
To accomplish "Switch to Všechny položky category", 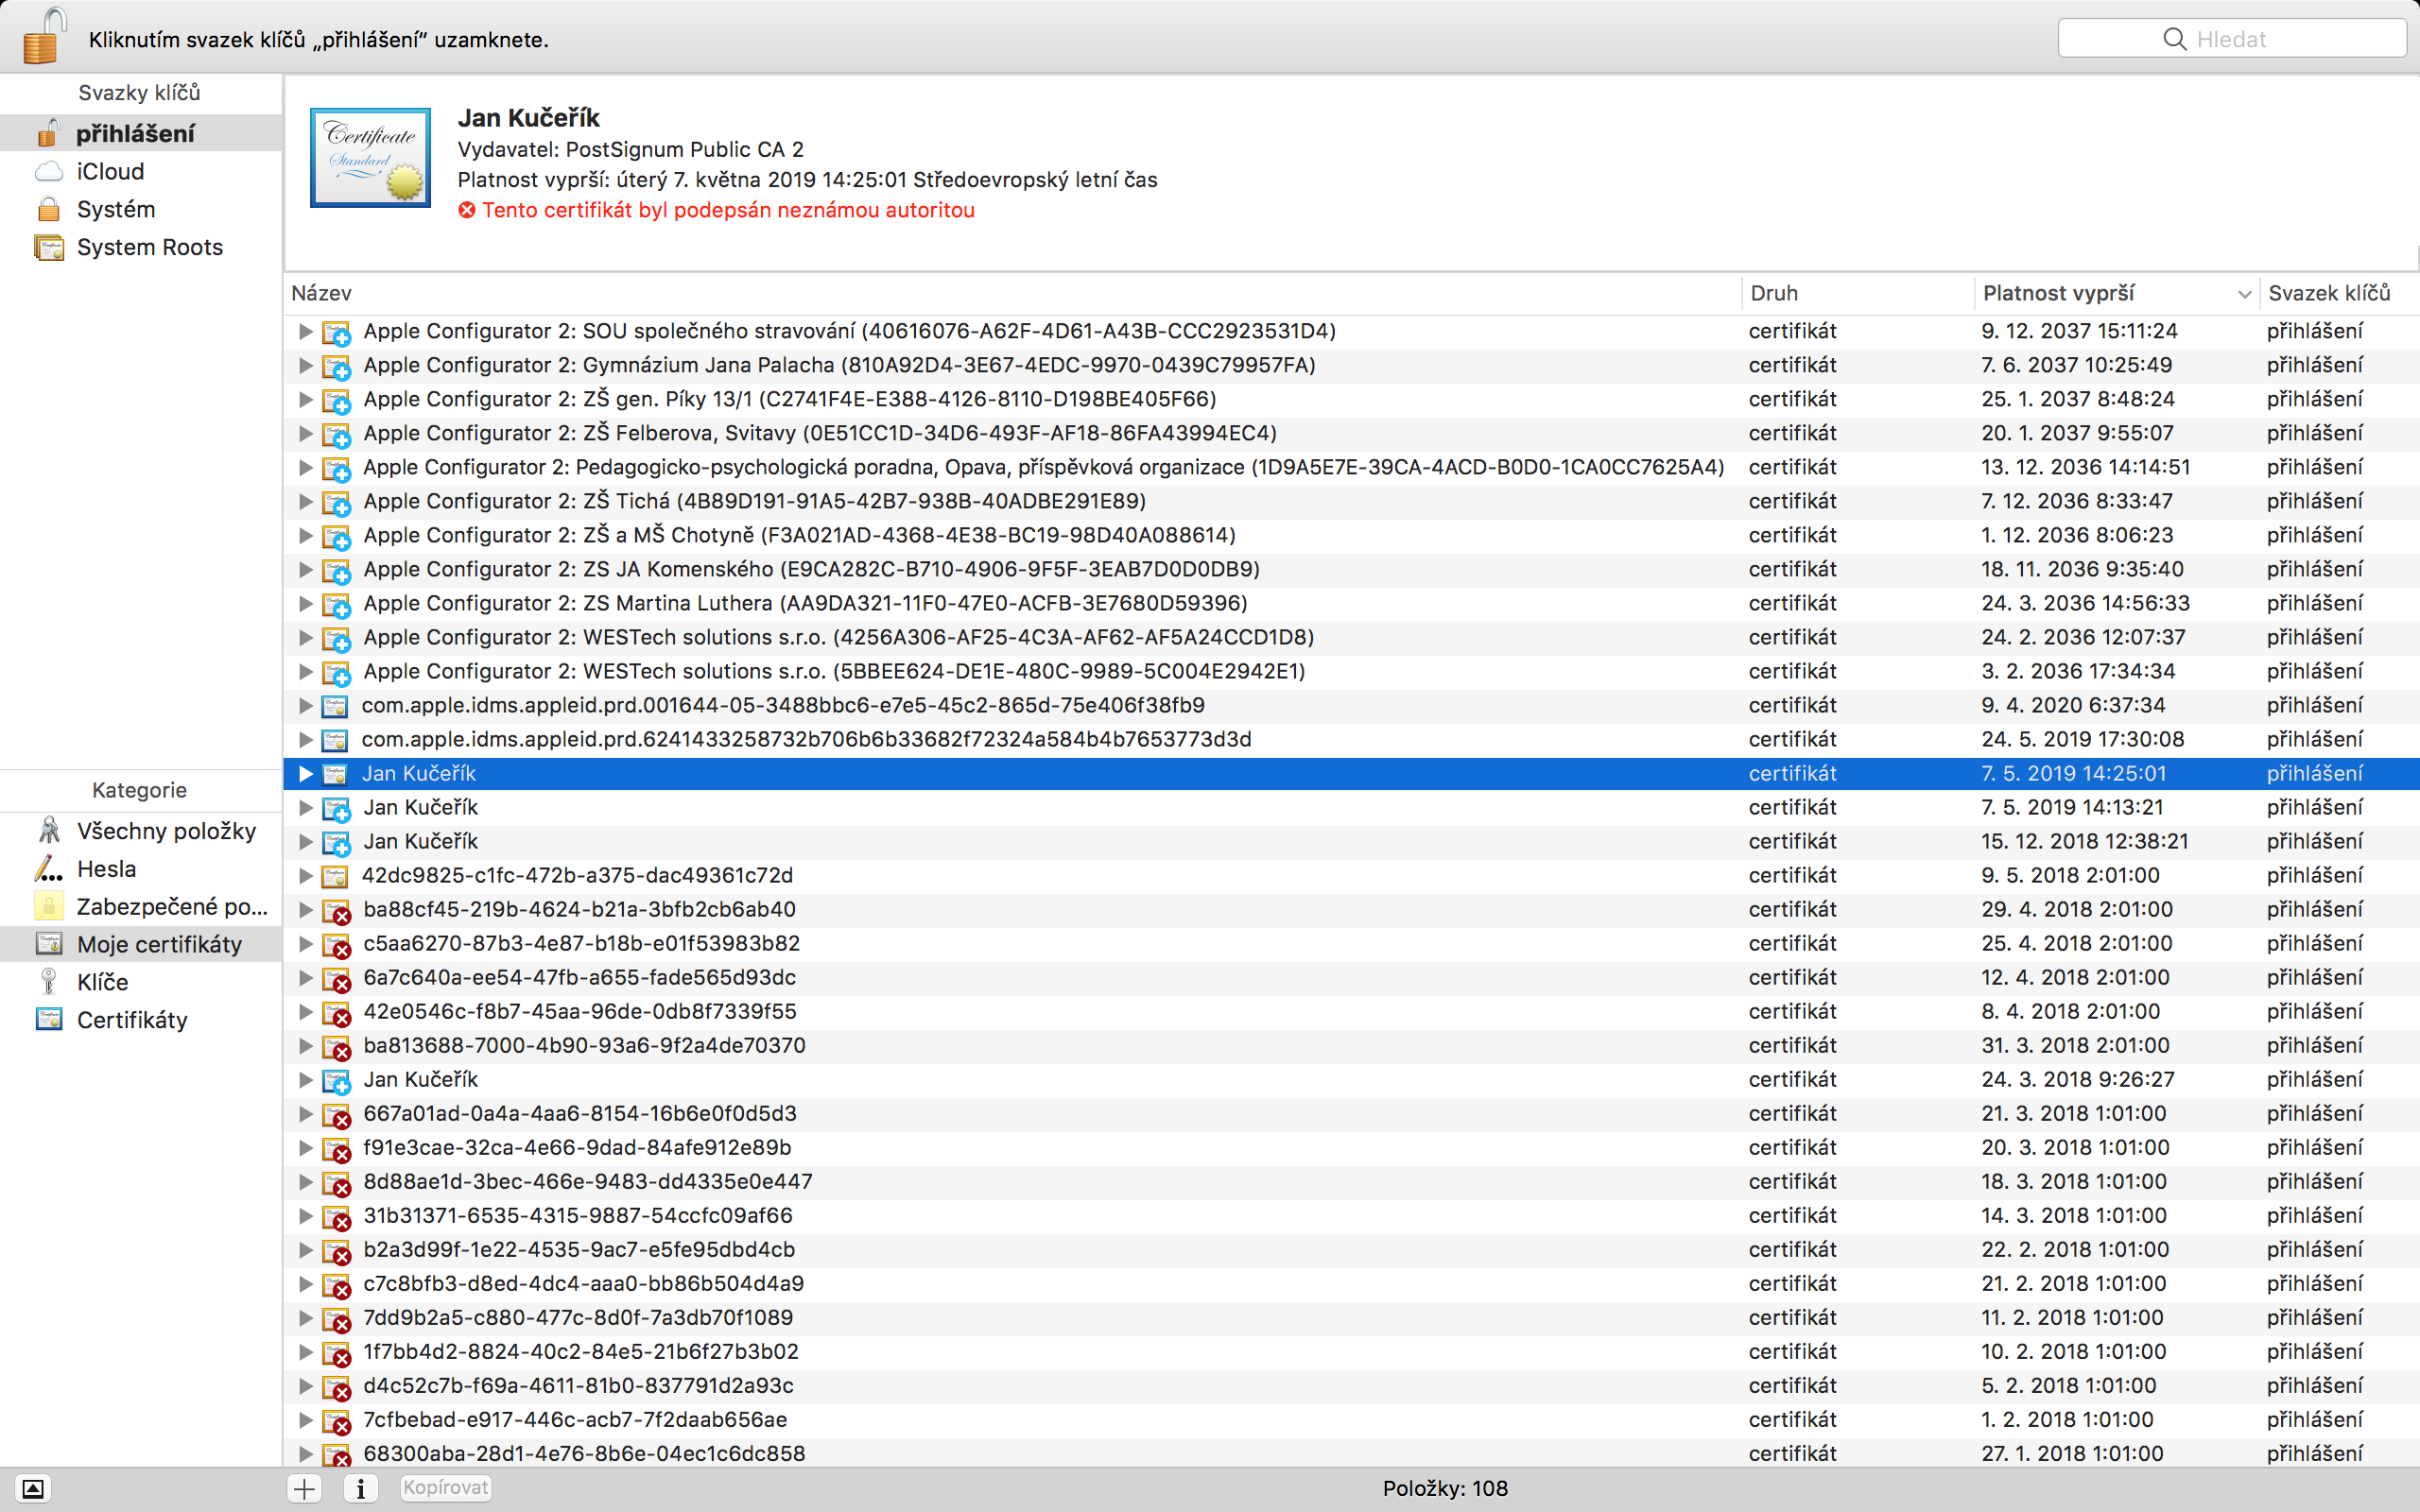I will [x=166, y=831].
